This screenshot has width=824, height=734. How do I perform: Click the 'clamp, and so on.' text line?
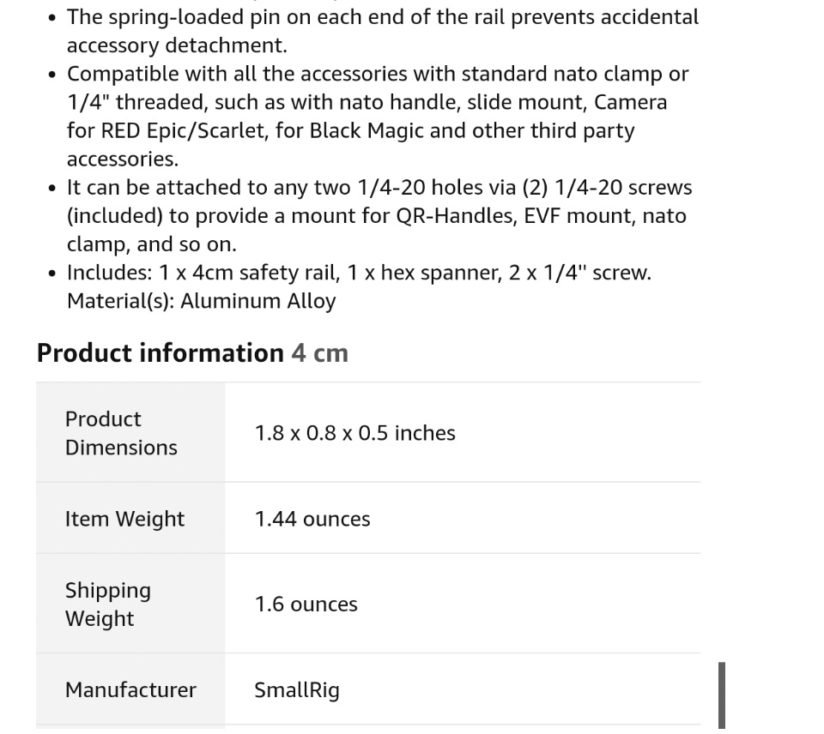[151, 244]
